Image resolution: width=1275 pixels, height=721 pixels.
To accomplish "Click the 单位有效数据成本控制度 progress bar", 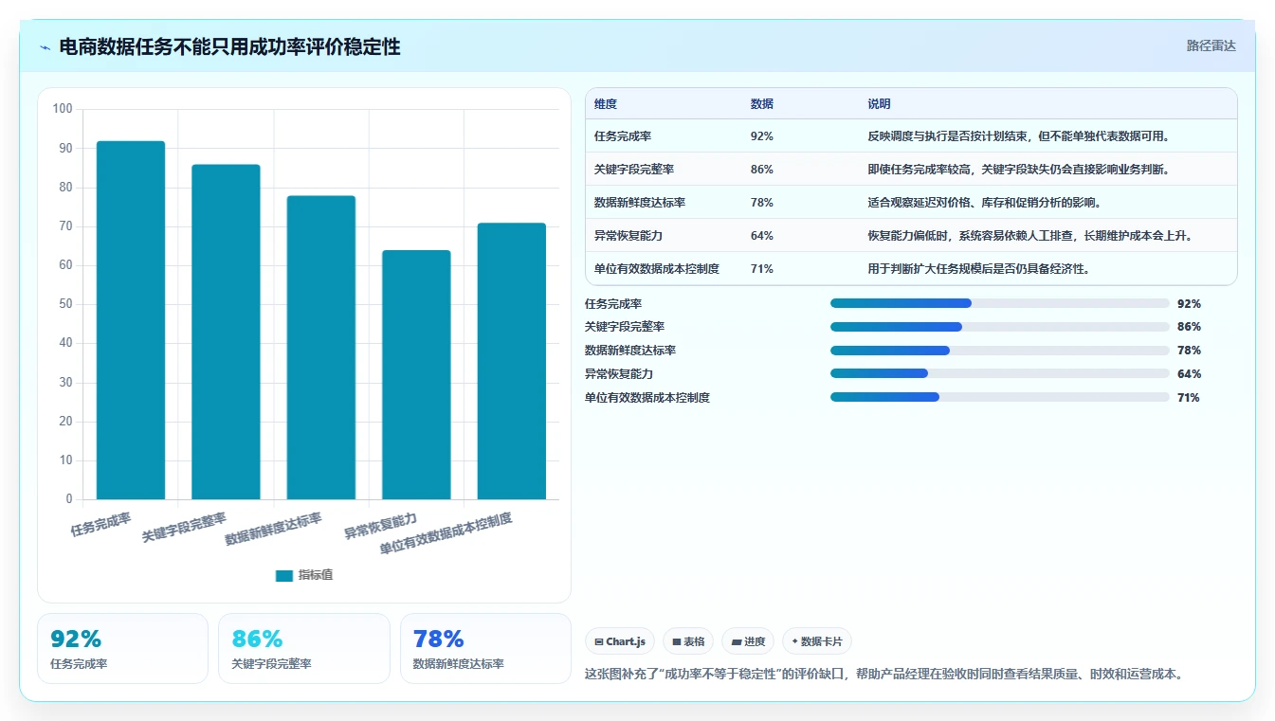I will coord(999,397).
